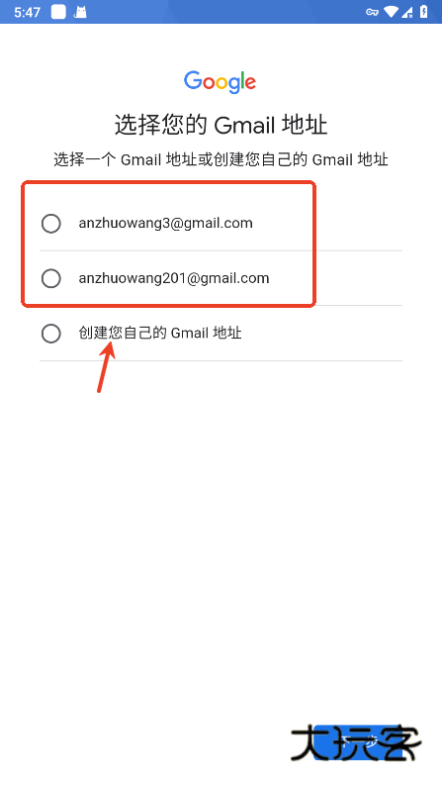This screenshot has width=442, height=786.
Task: Choose the anzhuowang201@gmail.com address text
Action: [x=174, y=278]
